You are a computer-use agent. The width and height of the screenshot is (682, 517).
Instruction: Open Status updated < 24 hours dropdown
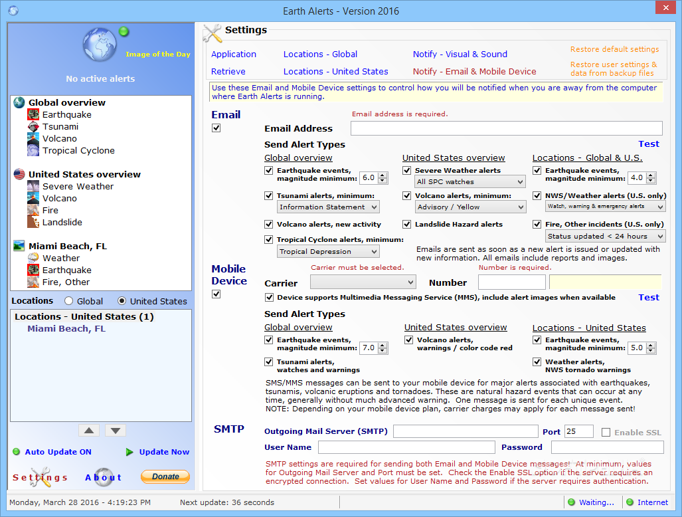pos(605,236)
